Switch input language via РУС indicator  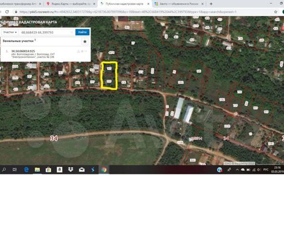(x=266, y=169)
